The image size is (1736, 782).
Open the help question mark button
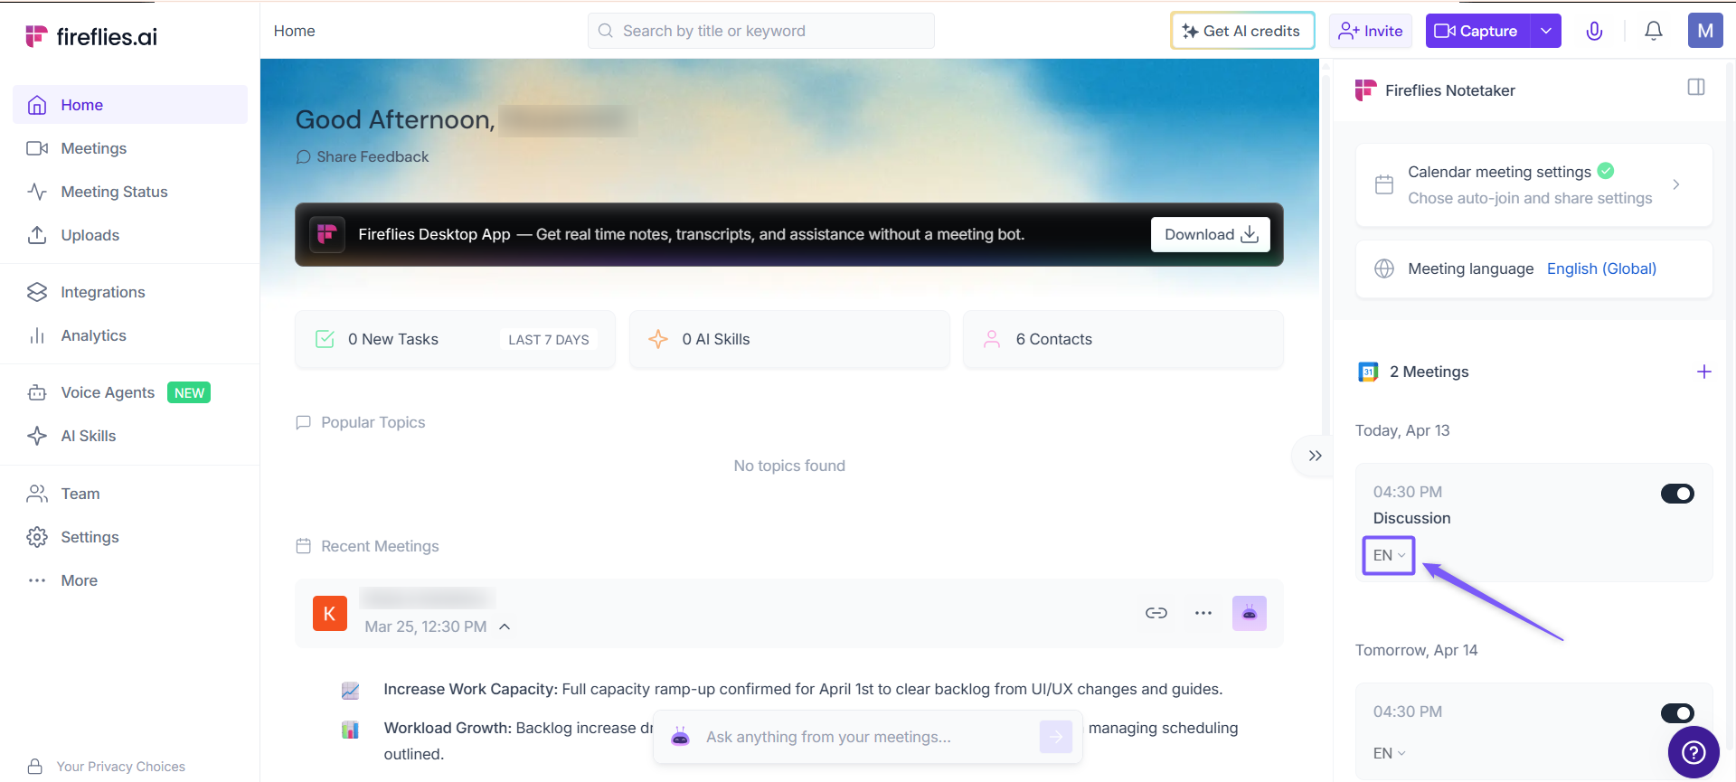(x=1694, y=752)
